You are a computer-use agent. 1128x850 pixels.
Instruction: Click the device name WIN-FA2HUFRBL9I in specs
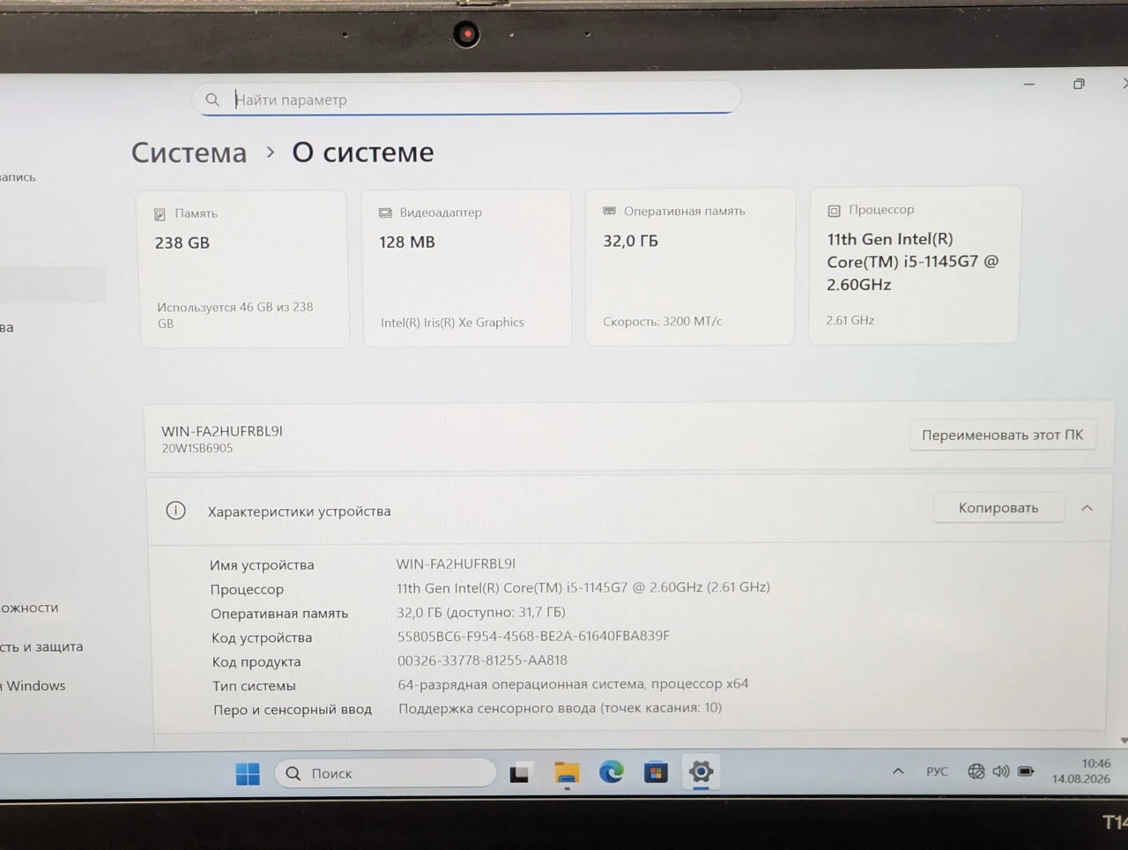[456, 563]
